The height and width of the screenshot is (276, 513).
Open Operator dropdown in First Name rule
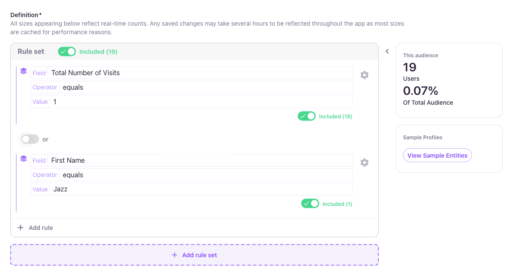[191, 175]
